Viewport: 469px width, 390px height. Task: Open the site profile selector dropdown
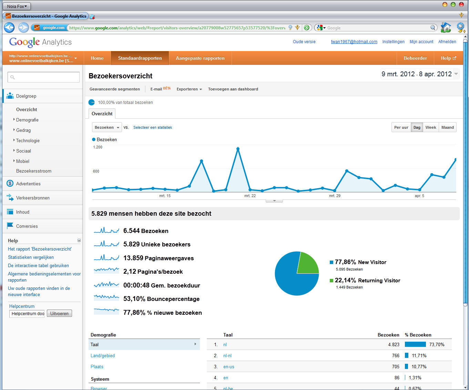click(43, 58)
